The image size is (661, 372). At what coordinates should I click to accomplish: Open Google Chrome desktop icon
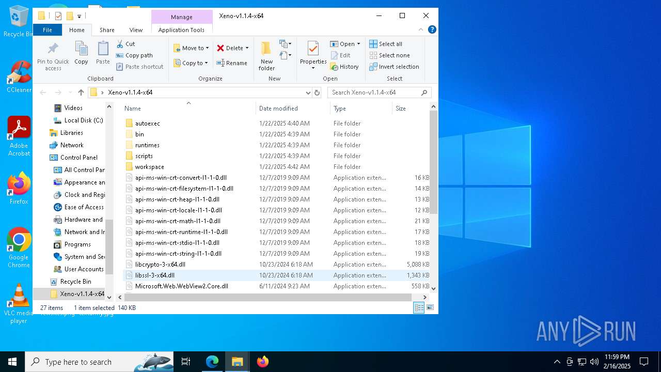coord(19,248)
